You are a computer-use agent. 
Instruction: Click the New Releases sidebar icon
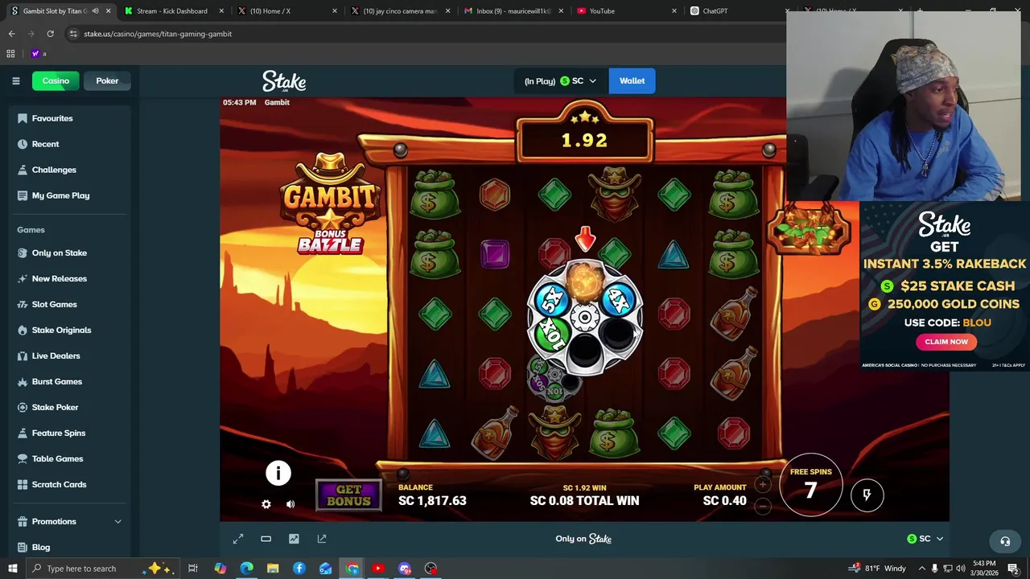(x=23, y=278)
